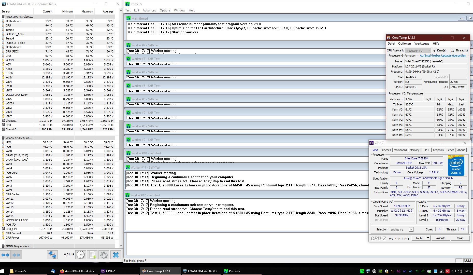Open Prime95 Advanced menu
Image resolution: width=473 pixels, height=275 pixels.
149,10
